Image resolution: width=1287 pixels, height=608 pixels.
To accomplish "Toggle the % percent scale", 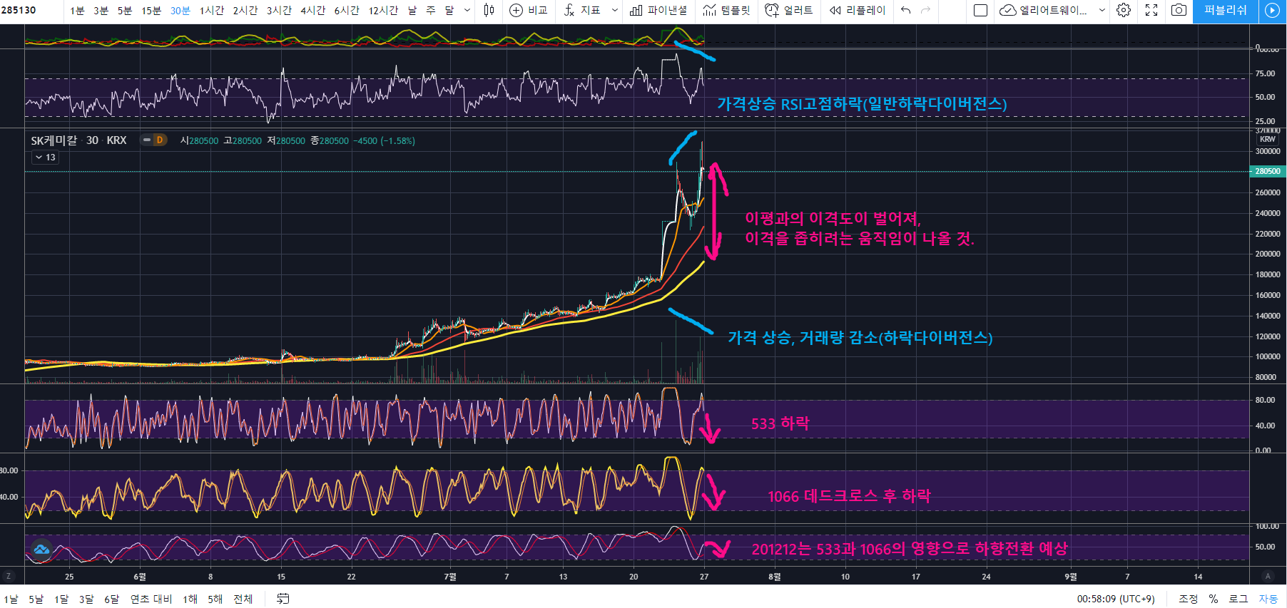I will (1213, 599).
